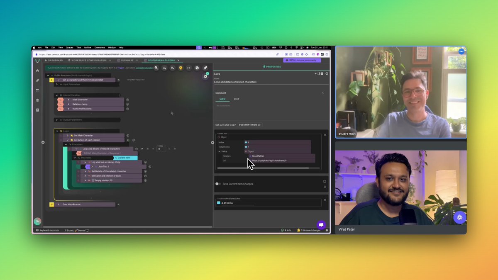Collapse Public Functions group
498x280 pixels.
point(48,75)
